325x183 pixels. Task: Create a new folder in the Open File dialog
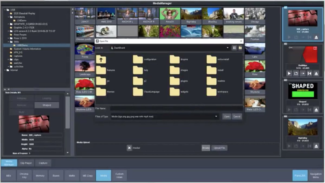tap(240, 47)
